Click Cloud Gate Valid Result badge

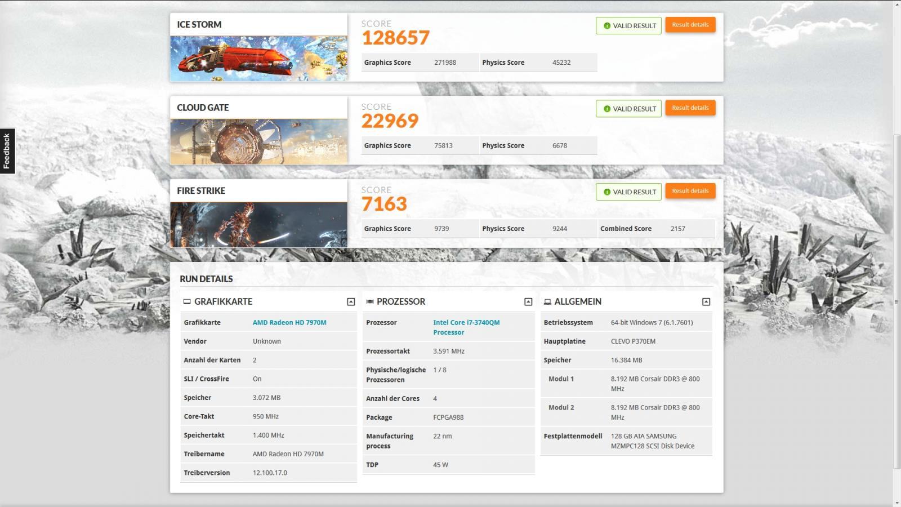click(x=628, y=109)
